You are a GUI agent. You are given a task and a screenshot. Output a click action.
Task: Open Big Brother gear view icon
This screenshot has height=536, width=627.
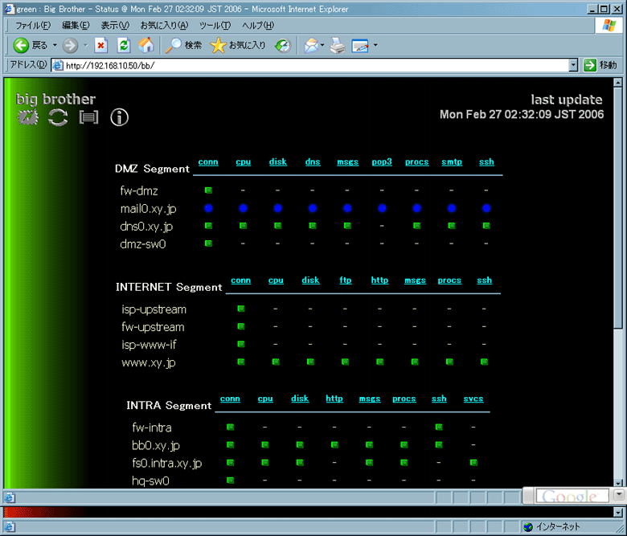pos(27,117)
